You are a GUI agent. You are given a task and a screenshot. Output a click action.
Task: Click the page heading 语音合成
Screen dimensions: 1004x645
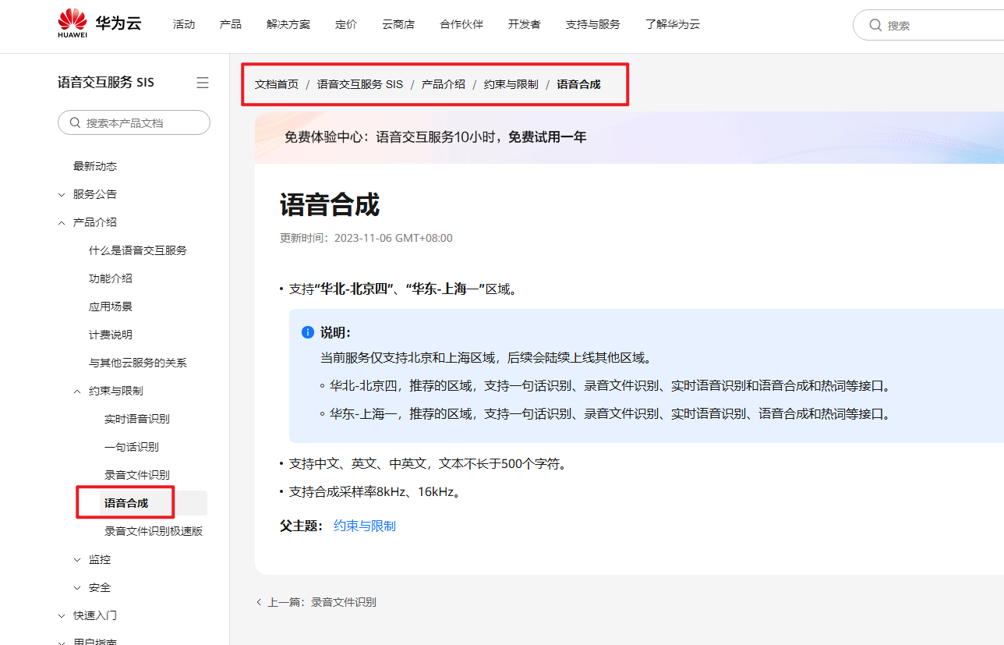(x=330, y=205)
